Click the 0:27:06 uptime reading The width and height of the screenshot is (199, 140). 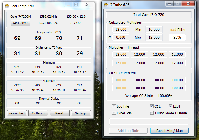tap(76, 23)
